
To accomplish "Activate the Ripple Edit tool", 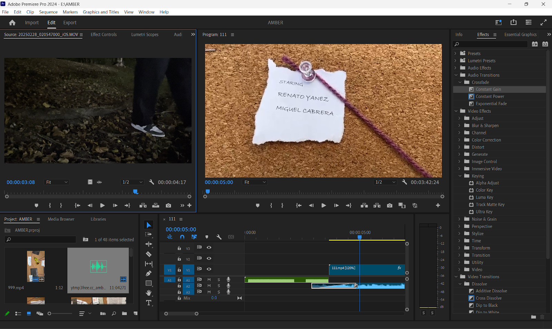I will pyautogui.click(x=149, y=244).
